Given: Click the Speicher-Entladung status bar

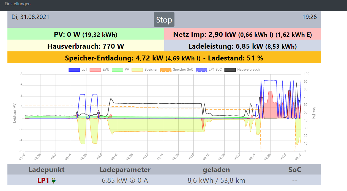Looking at the screenshot, I should [164, 58].
